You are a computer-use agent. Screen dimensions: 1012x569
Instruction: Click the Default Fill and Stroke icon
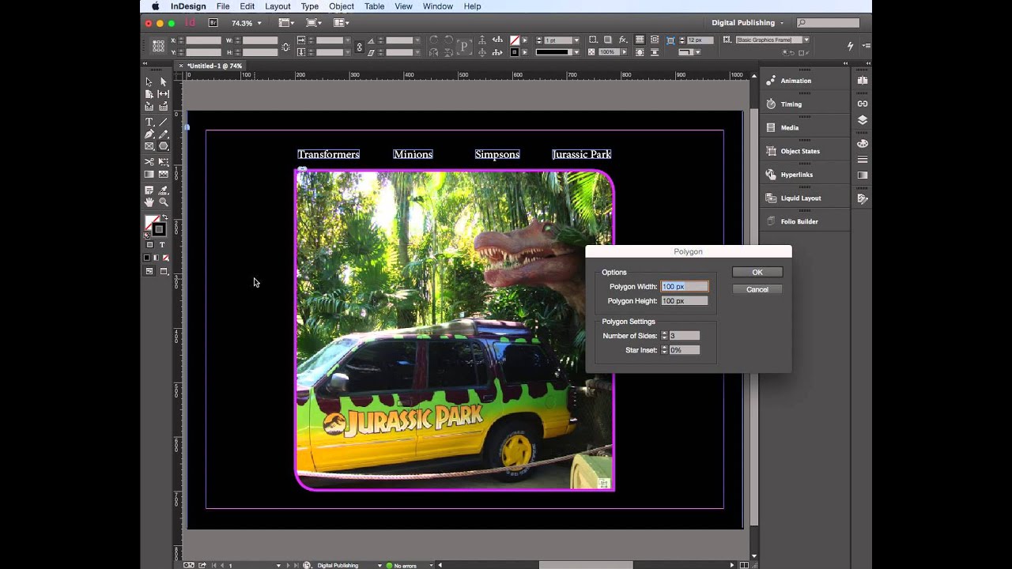(x=147, y=235)
